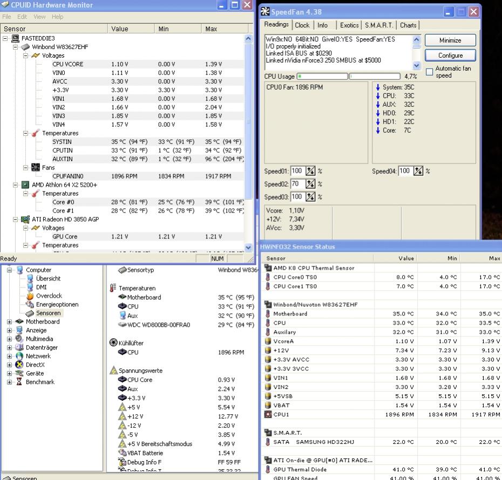Screen dimensions: 502x480
Task: Click the WDC WD800BB-00FRA0 drive icon
Action: pos(123,325)
